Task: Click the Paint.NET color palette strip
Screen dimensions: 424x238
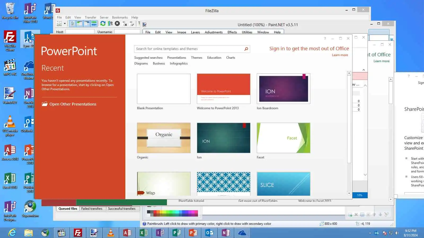Action: [x=173, y=213]
